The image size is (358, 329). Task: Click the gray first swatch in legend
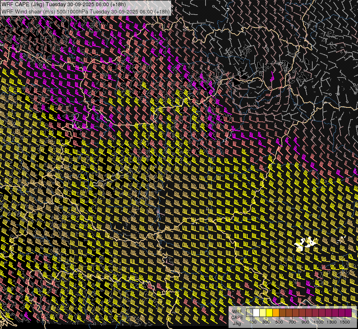(x=249, y=313)
